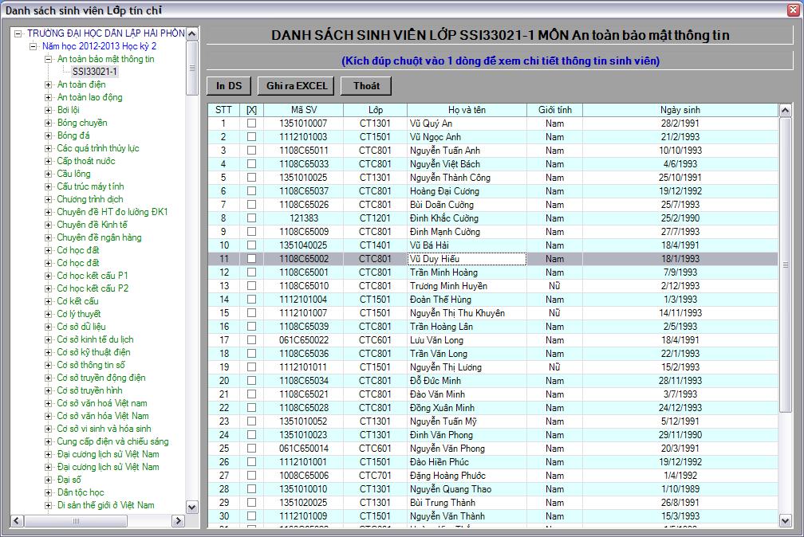Select class SSI33021-1 in the tree

(x=95, y=72)
